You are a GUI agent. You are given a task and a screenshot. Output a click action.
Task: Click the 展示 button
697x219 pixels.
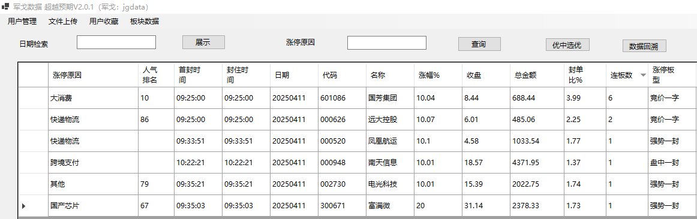click(x=203, y=42)
